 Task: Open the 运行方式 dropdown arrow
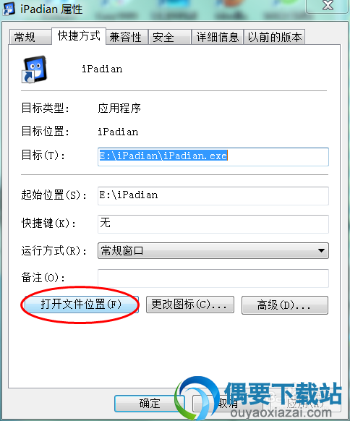321,250
